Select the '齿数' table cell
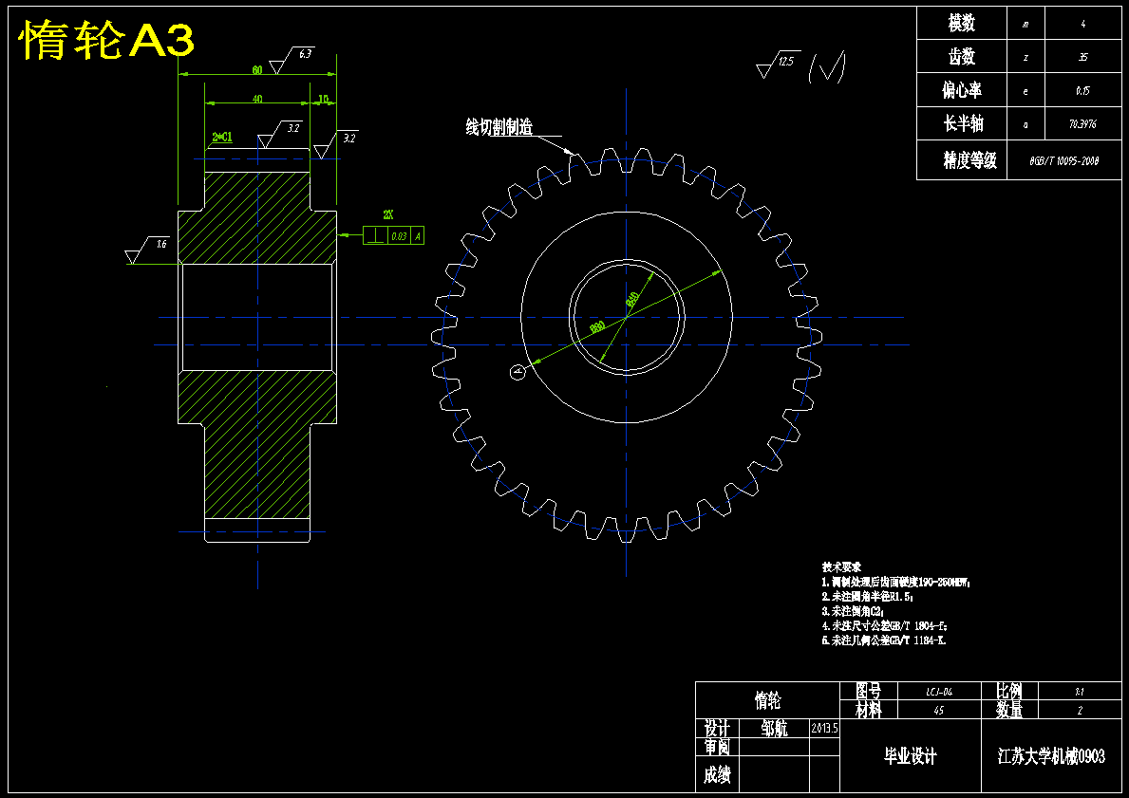The width and height of the screenshot is (1129, 798). (962, 56)
